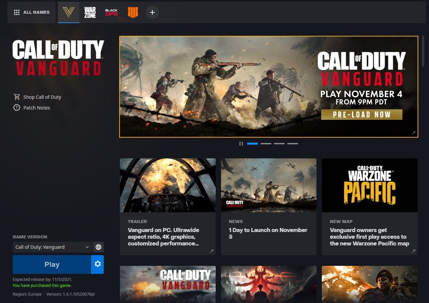Switch to the Warzone game tab
The width and height of the screenshot is (429, 303).
(x=90, y=12)
